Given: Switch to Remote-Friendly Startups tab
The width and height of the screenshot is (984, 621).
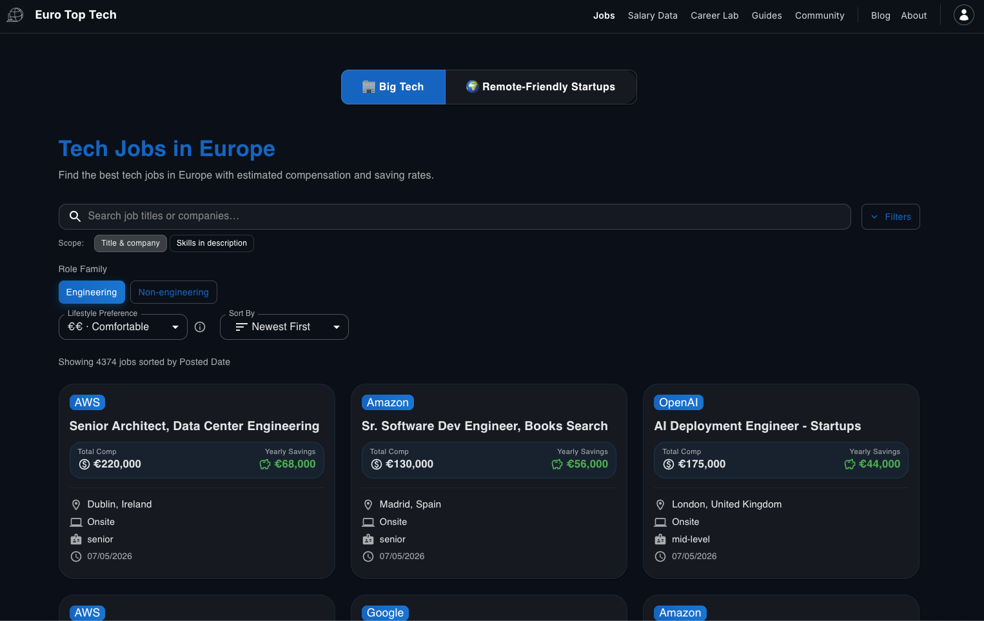Looking at the screenshot, I should (x=541, y=87).
